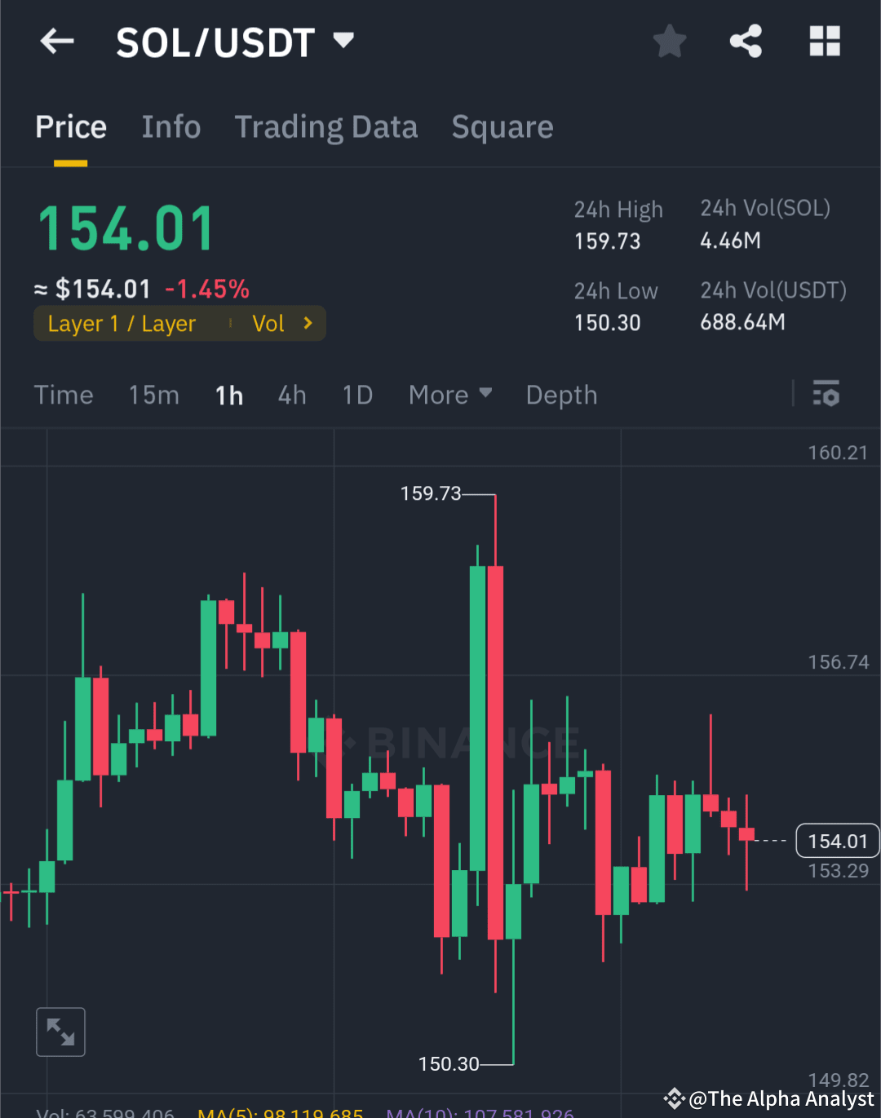Select the 4h candle interval
The height and width of the screenshot is (1118, 881).
pos(291,395)
